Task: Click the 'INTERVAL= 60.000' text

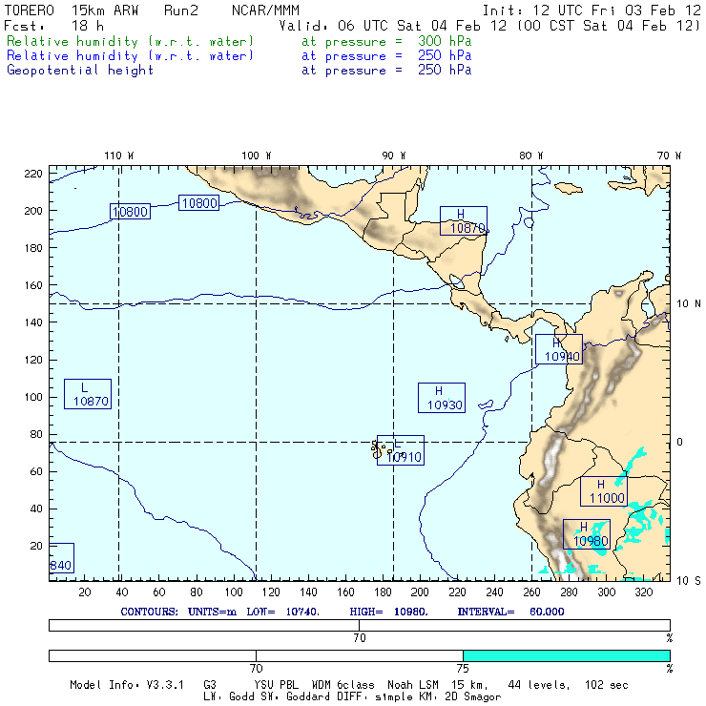Action: (510, 612)
